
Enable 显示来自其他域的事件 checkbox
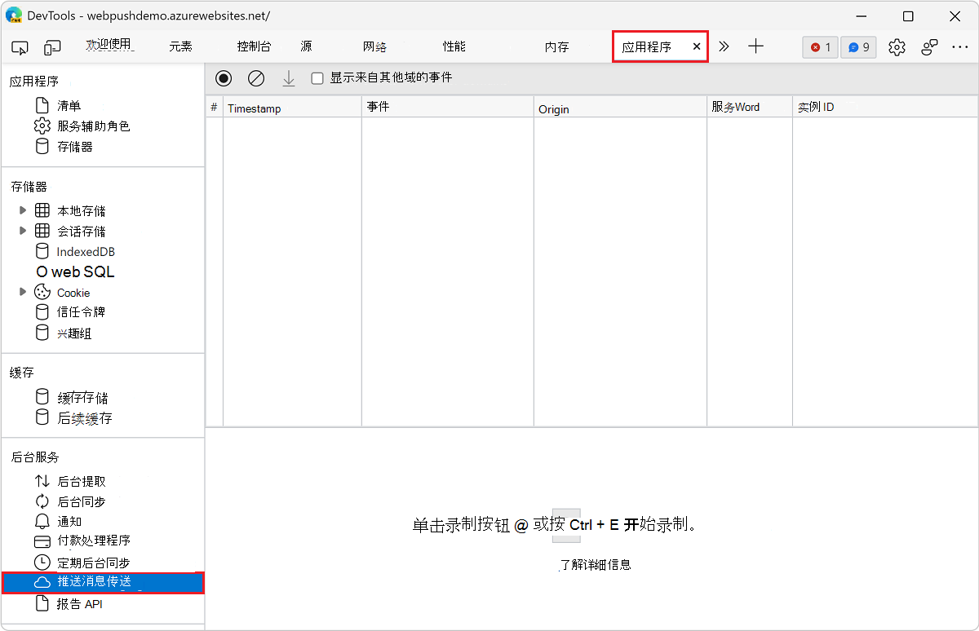pos(317,78)
